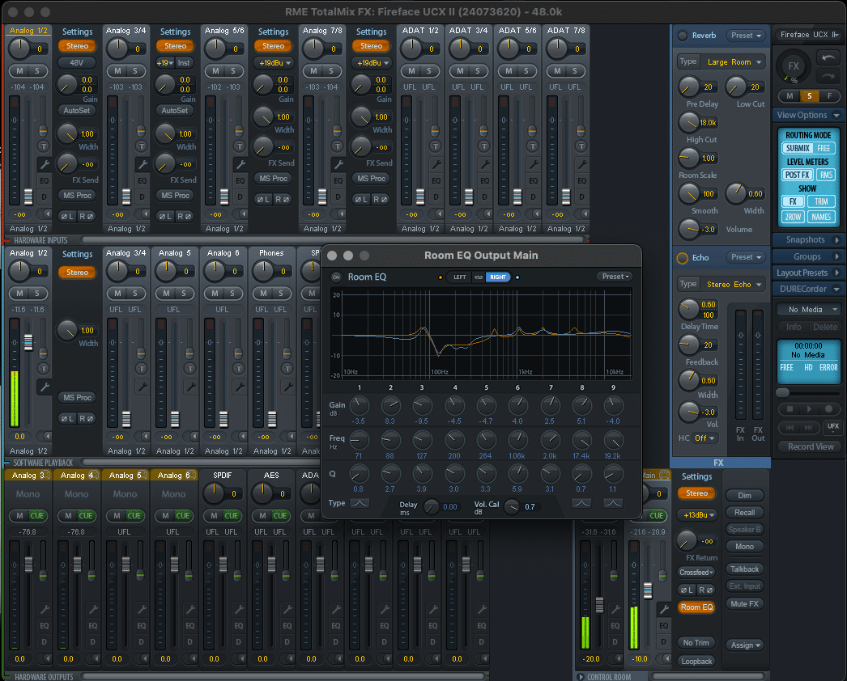Click the Room EQ frequency response graph

[481, 334]
